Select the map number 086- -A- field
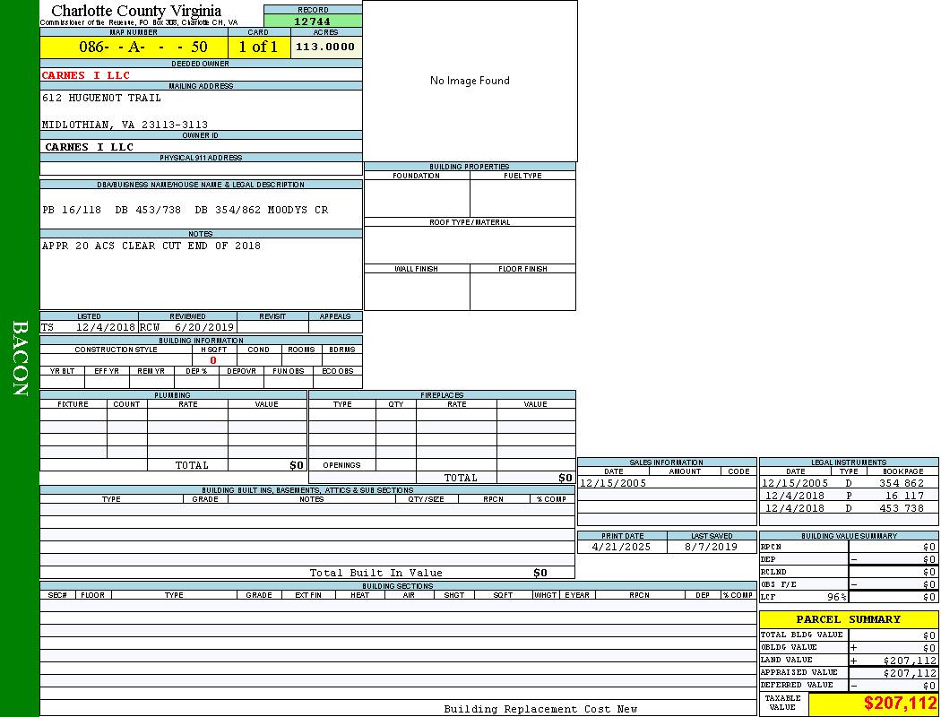This screenshot has width=941, height=717. [134, 47]
